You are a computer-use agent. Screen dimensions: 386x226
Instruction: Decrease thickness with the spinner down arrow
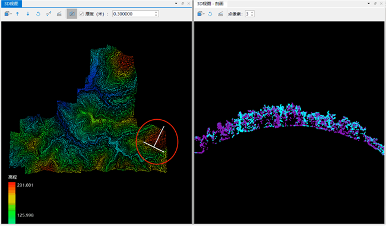[x=156, y=15]
